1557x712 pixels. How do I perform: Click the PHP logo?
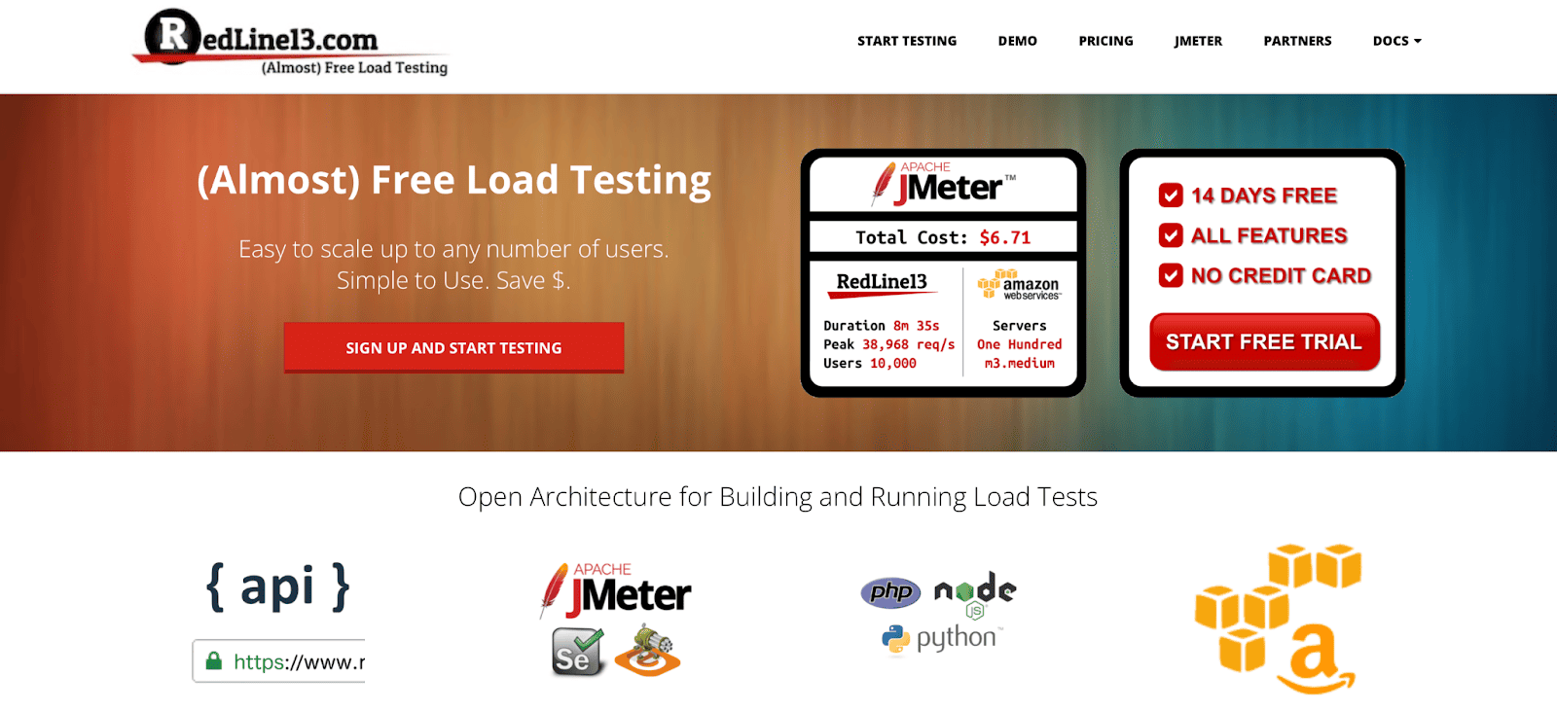tap(890, 591)
